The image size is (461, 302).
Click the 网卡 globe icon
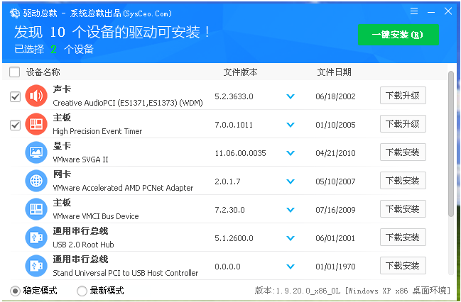36,181
